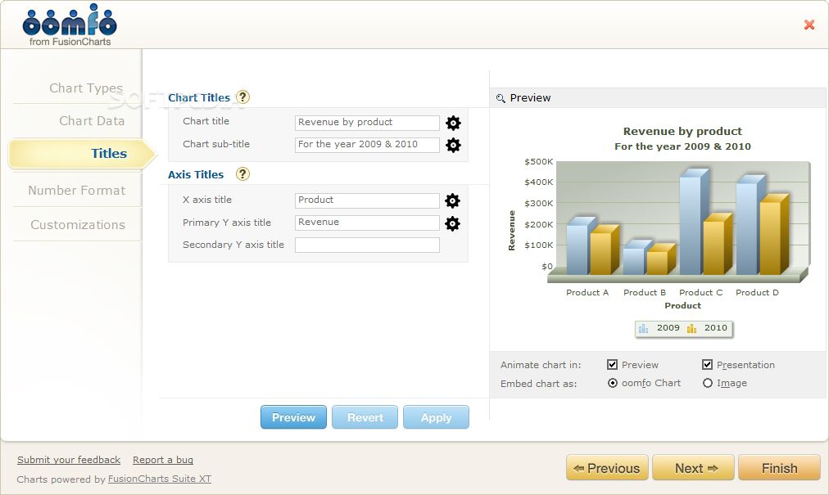Click the blue Preview button
Screen dimensions: 829x495
point(293,417)
